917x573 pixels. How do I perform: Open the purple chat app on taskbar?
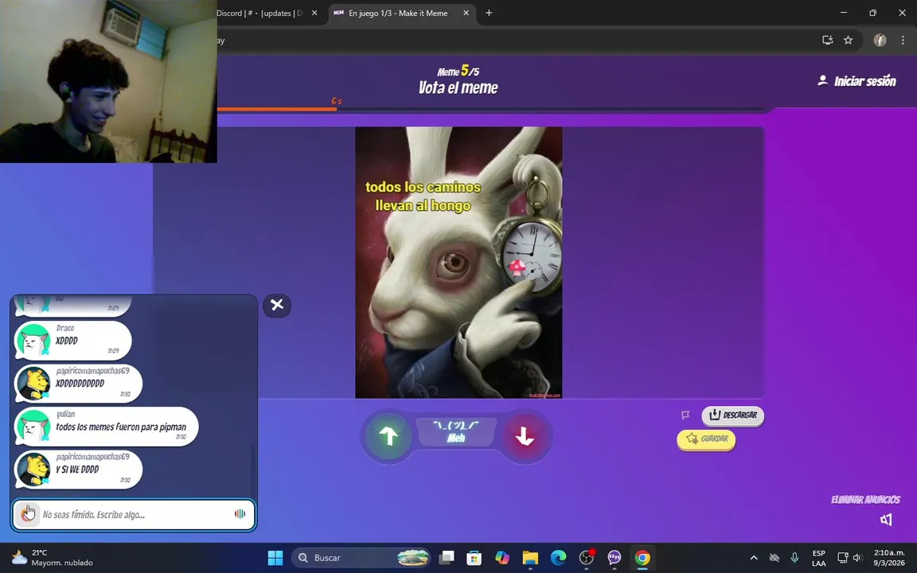(614, 558)
